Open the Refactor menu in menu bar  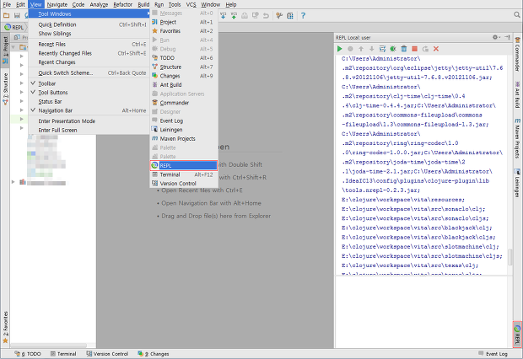point(123,4)
